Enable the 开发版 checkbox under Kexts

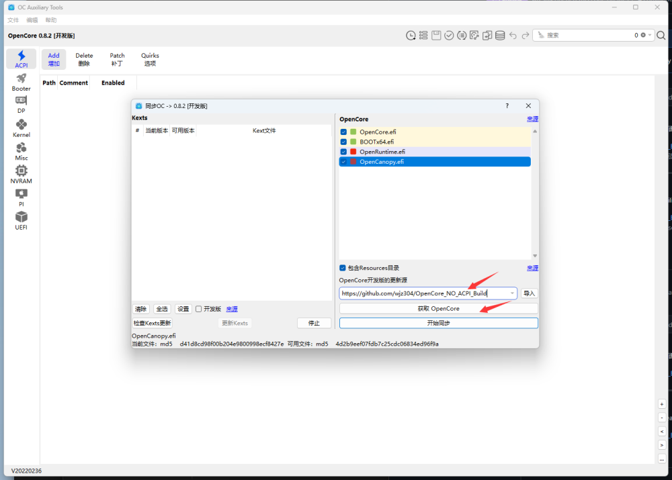(198, 309)
